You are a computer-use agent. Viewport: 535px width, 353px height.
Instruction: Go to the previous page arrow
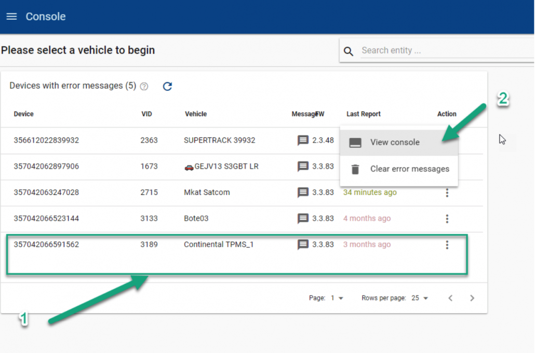pyautogui.click(x=450, y=298)
